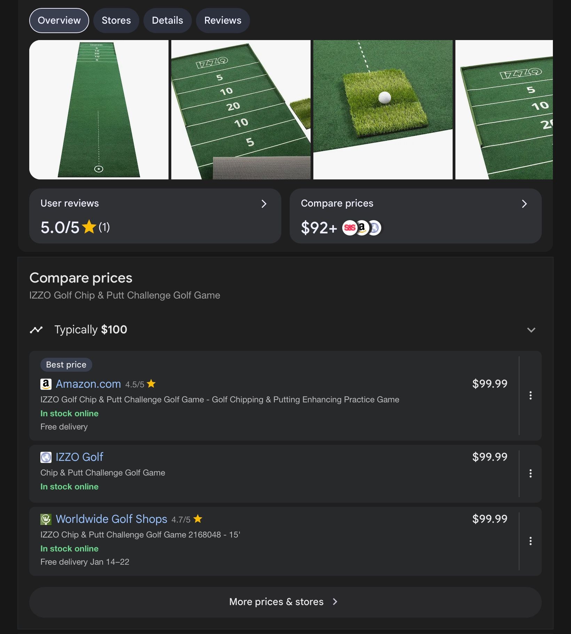Open three-dot menu for Amazon.com listing

point(530,395)
